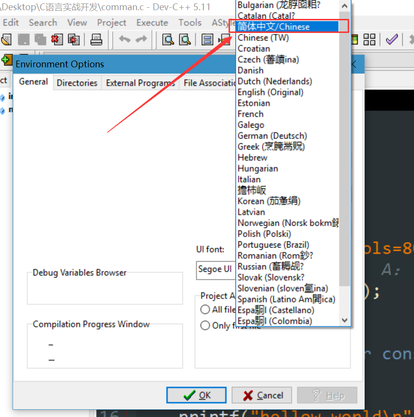Image resolution: width=414 pixels, height=417 pixels.
Task: Select the Galego language entry
Action: [x=288, y=125]
